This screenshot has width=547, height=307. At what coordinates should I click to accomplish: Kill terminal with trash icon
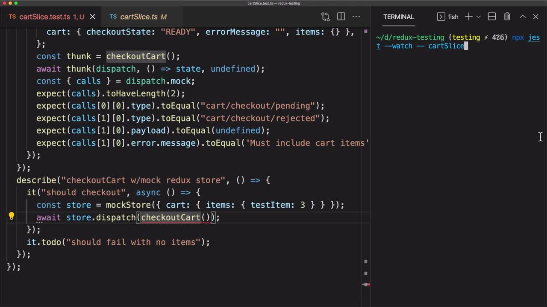507,17
